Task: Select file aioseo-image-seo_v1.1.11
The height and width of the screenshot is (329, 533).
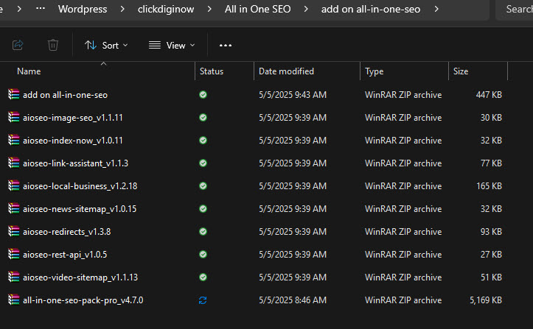Action: point(73,118)
